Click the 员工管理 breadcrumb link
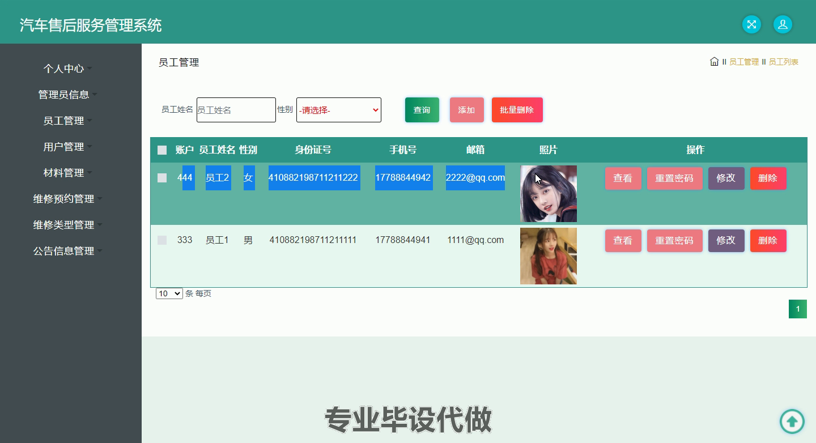This screenshot has height=443, width=816. pos(743,62)
